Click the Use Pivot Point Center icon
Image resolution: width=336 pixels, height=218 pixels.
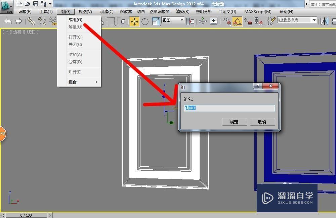point(190,21)
